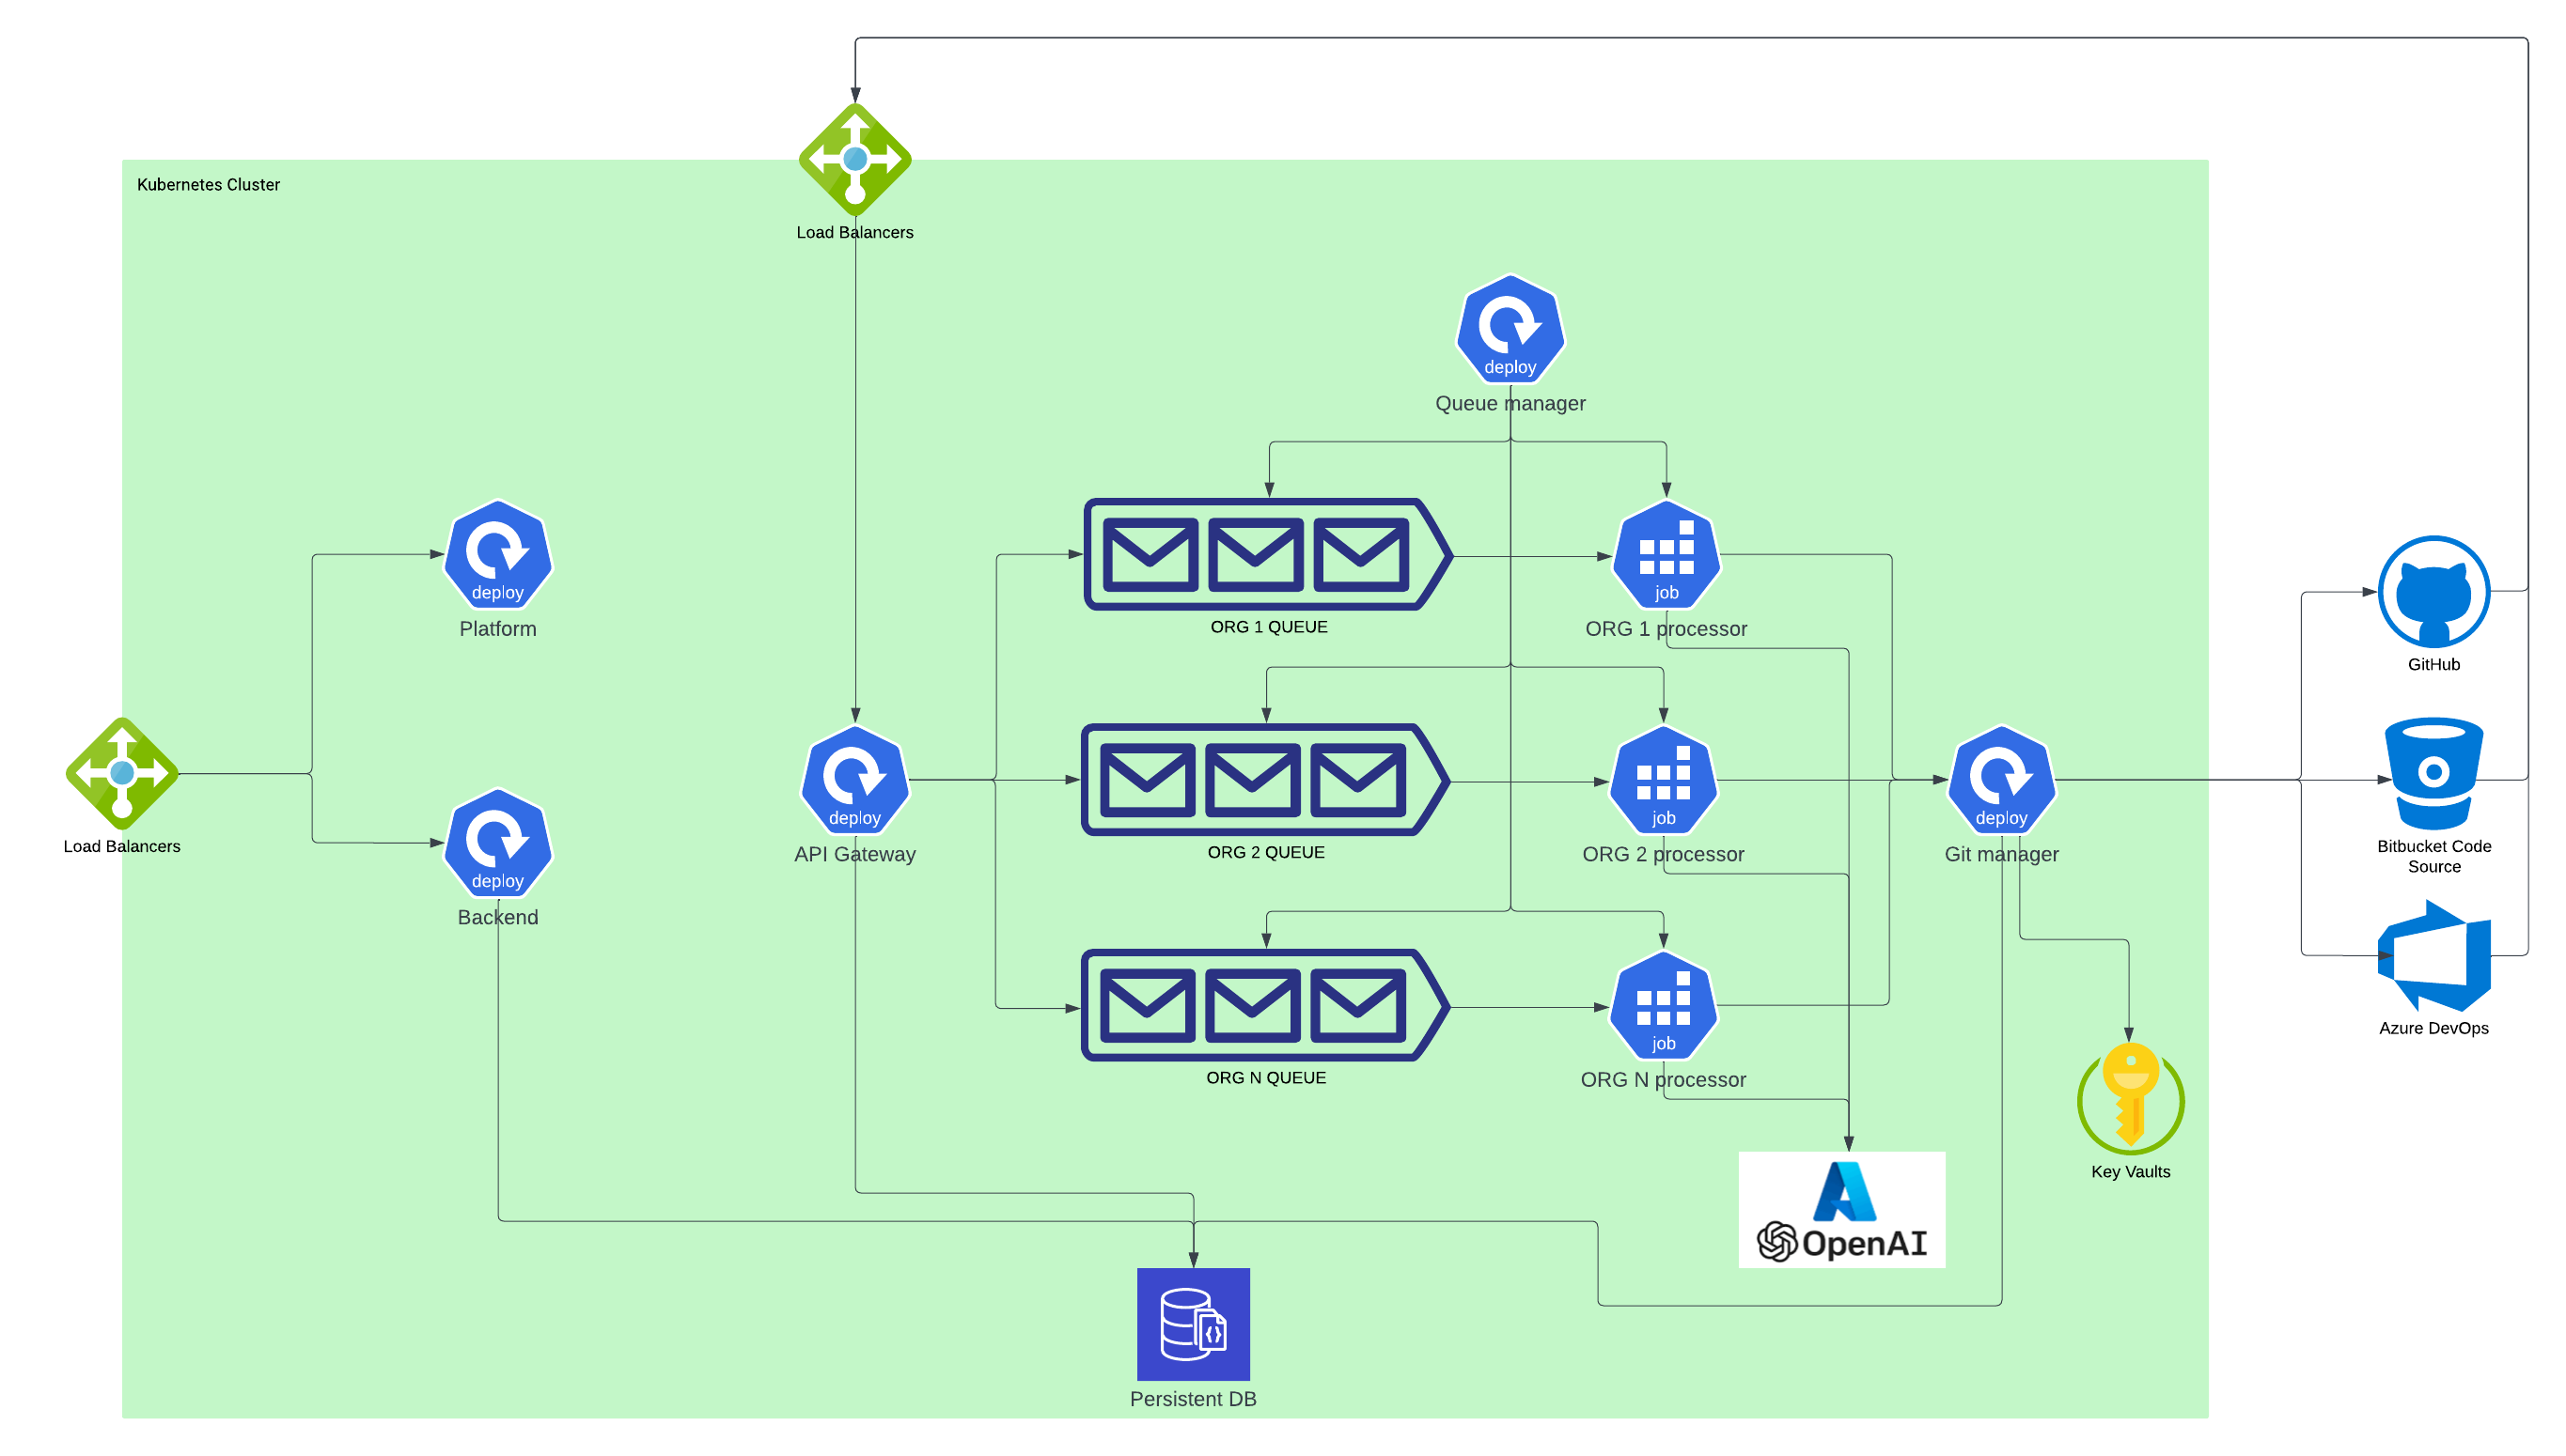This screenshot has width=2566, height=1456.
Task: Click the Bitbucket Code Source icon
Action: point(2433,773)
